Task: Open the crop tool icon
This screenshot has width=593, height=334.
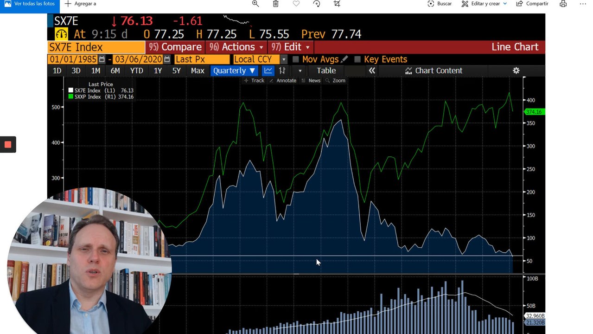Action: tap(337, 4)
